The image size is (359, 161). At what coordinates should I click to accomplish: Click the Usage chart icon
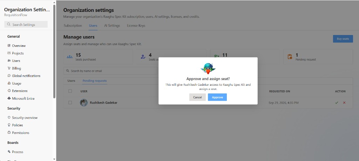coord(9,83)
